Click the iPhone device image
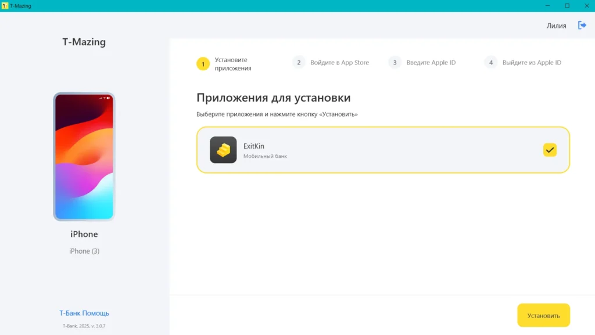This screenshot has height=335, width=595. (x=84, y=157)
